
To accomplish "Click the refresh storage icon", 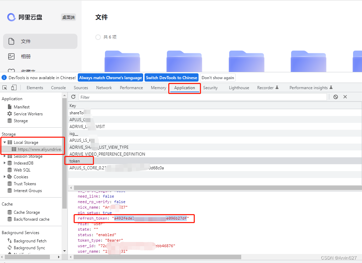I will tap(73, 97).
